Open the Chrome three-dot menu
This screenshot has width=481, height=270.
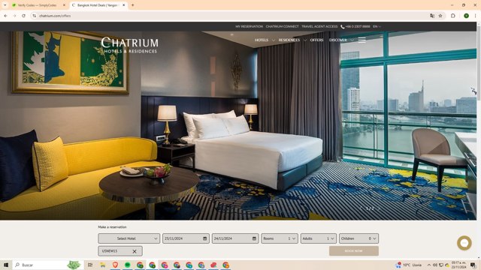coord(475,16)
